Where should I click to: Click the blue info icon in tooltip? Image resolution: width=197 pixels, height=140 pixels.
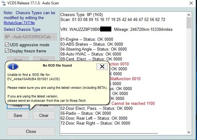tap(13, 67)
